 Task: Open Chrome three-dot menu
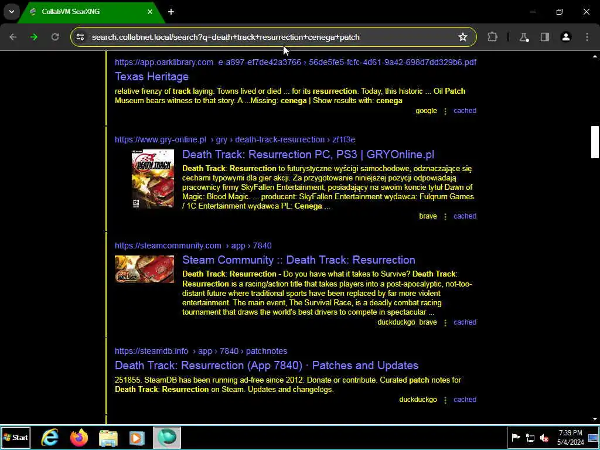(x=587, y=37)
